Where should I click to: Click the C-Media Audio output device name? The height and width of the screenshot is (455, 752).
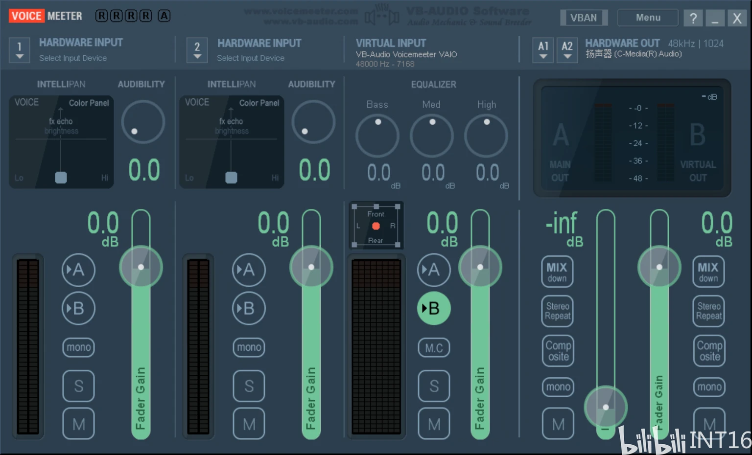pos(634,54)
